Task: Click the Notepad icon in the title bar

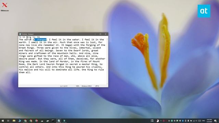Action: (x=20, y=34)
